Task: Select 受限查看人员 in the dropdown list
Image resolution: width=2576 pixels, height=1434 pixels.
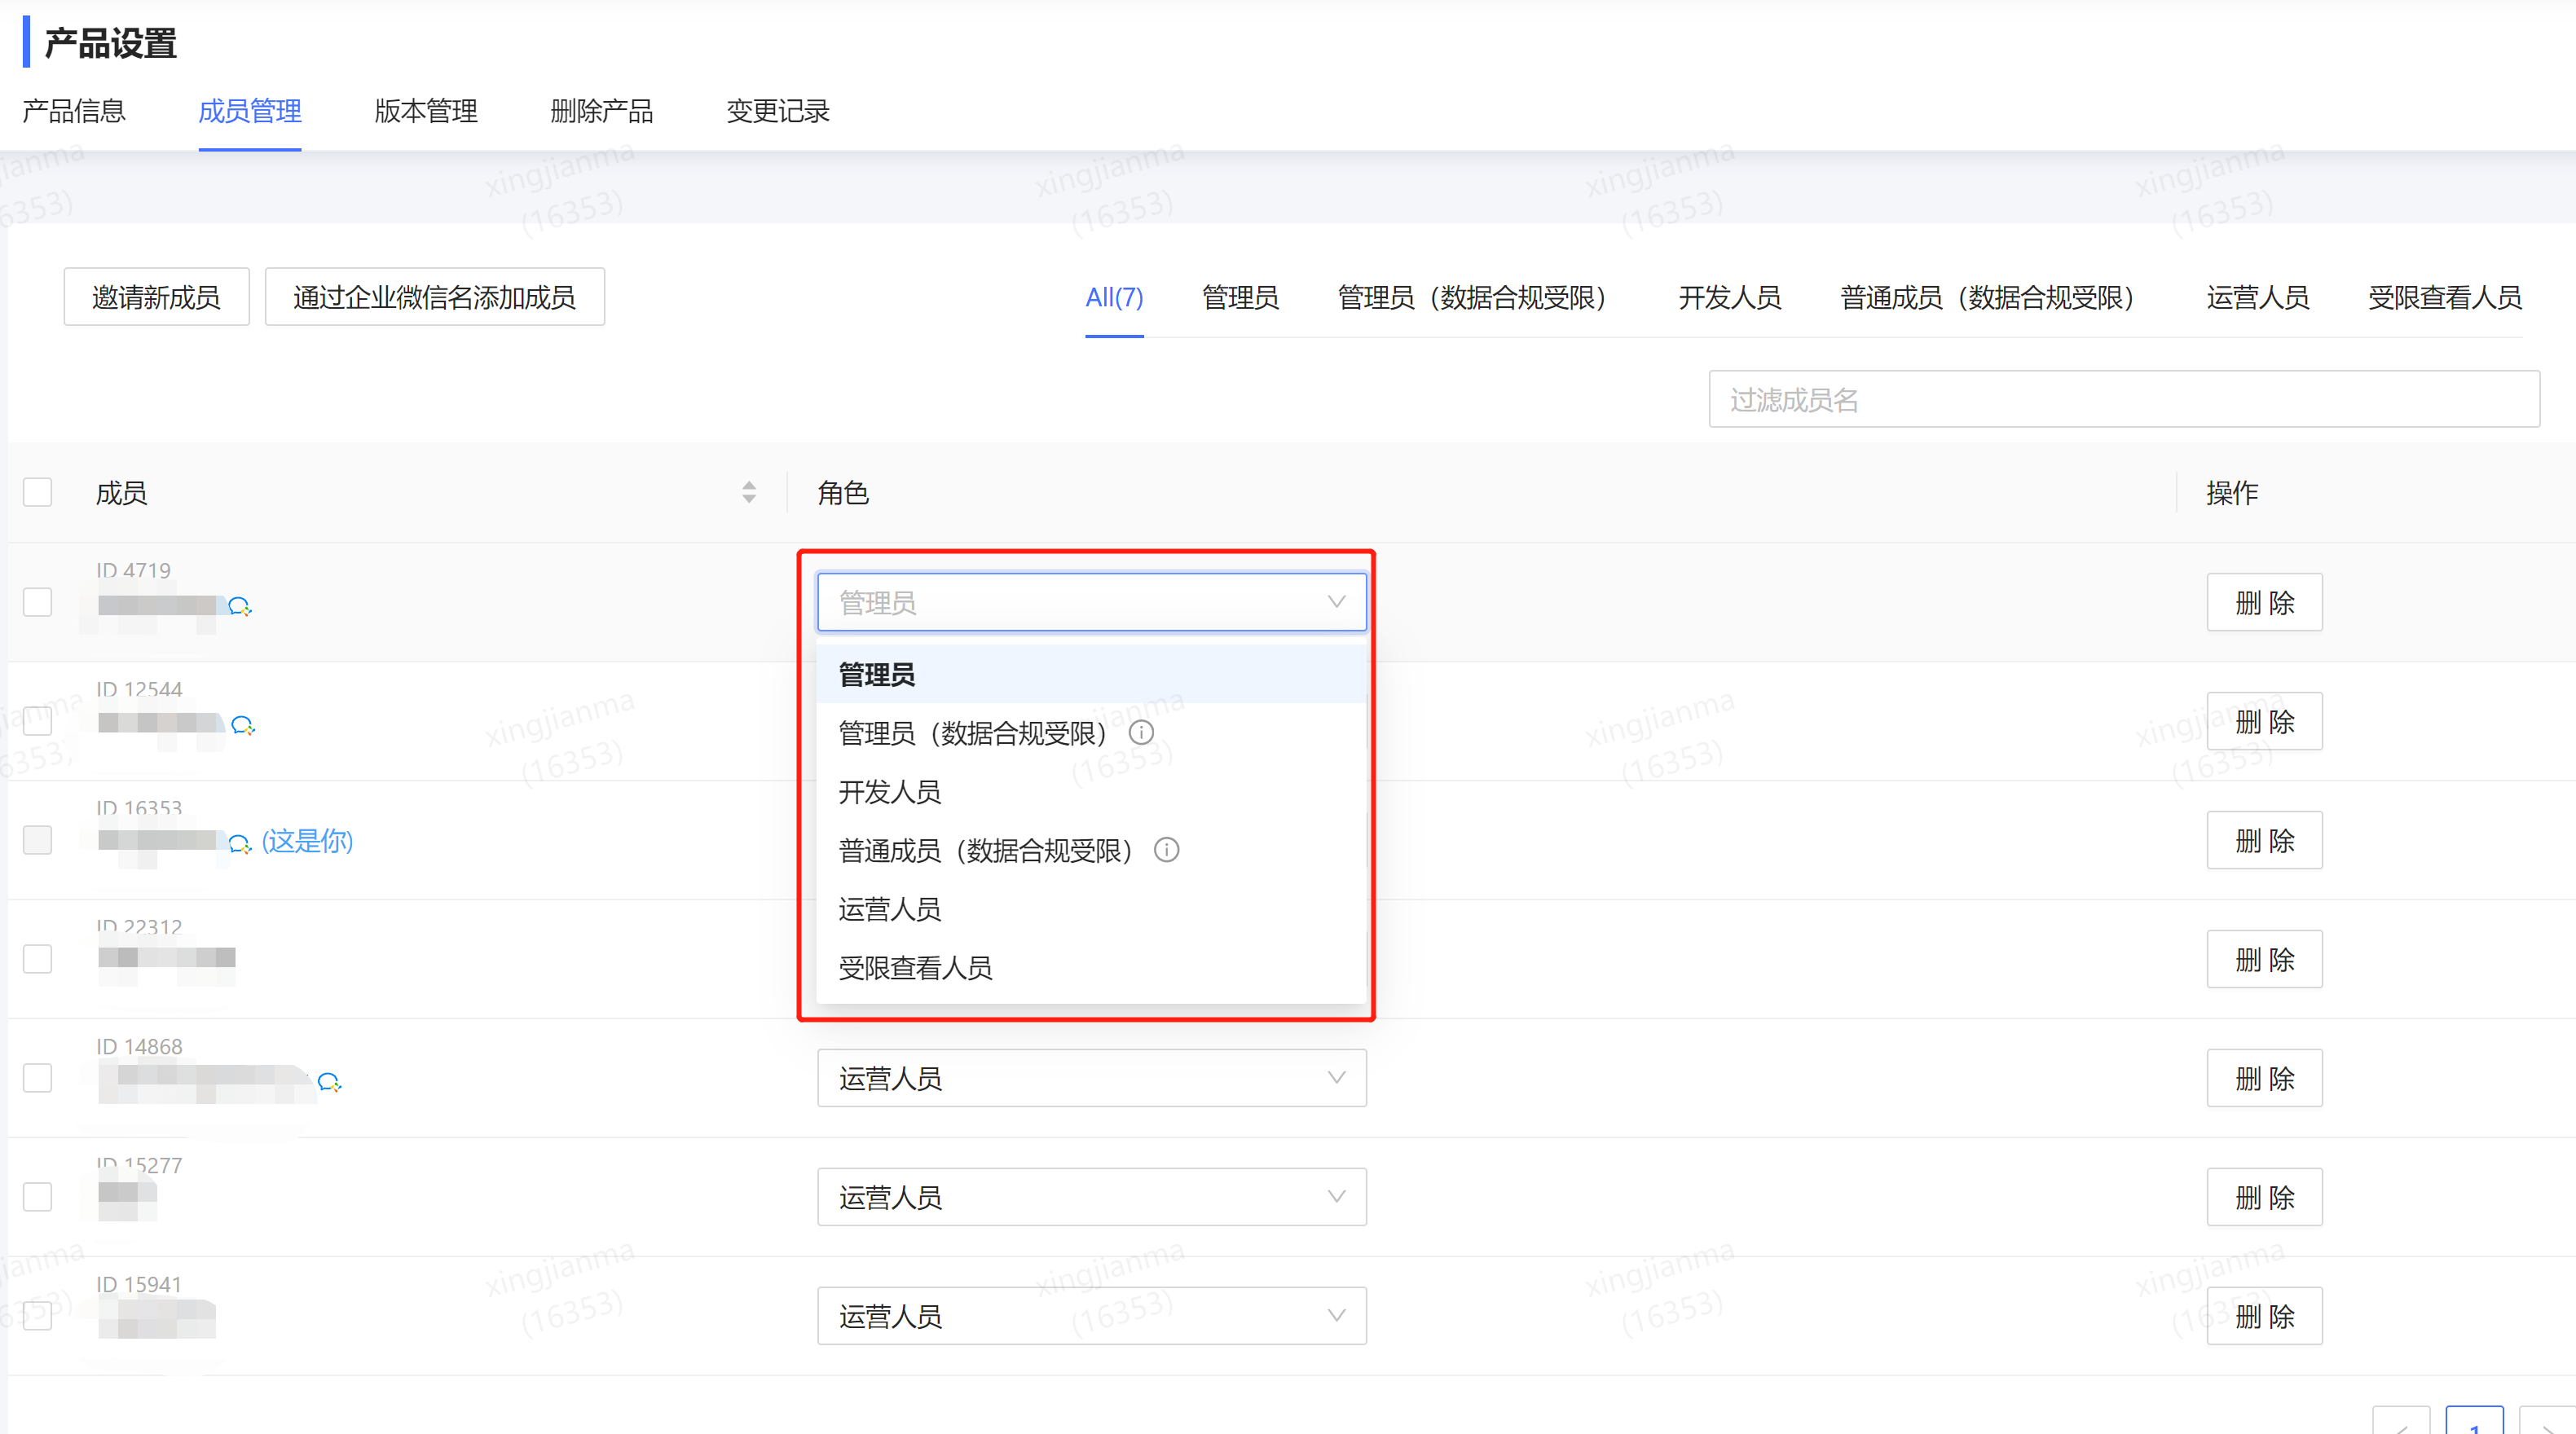Action: (1092, 967)
